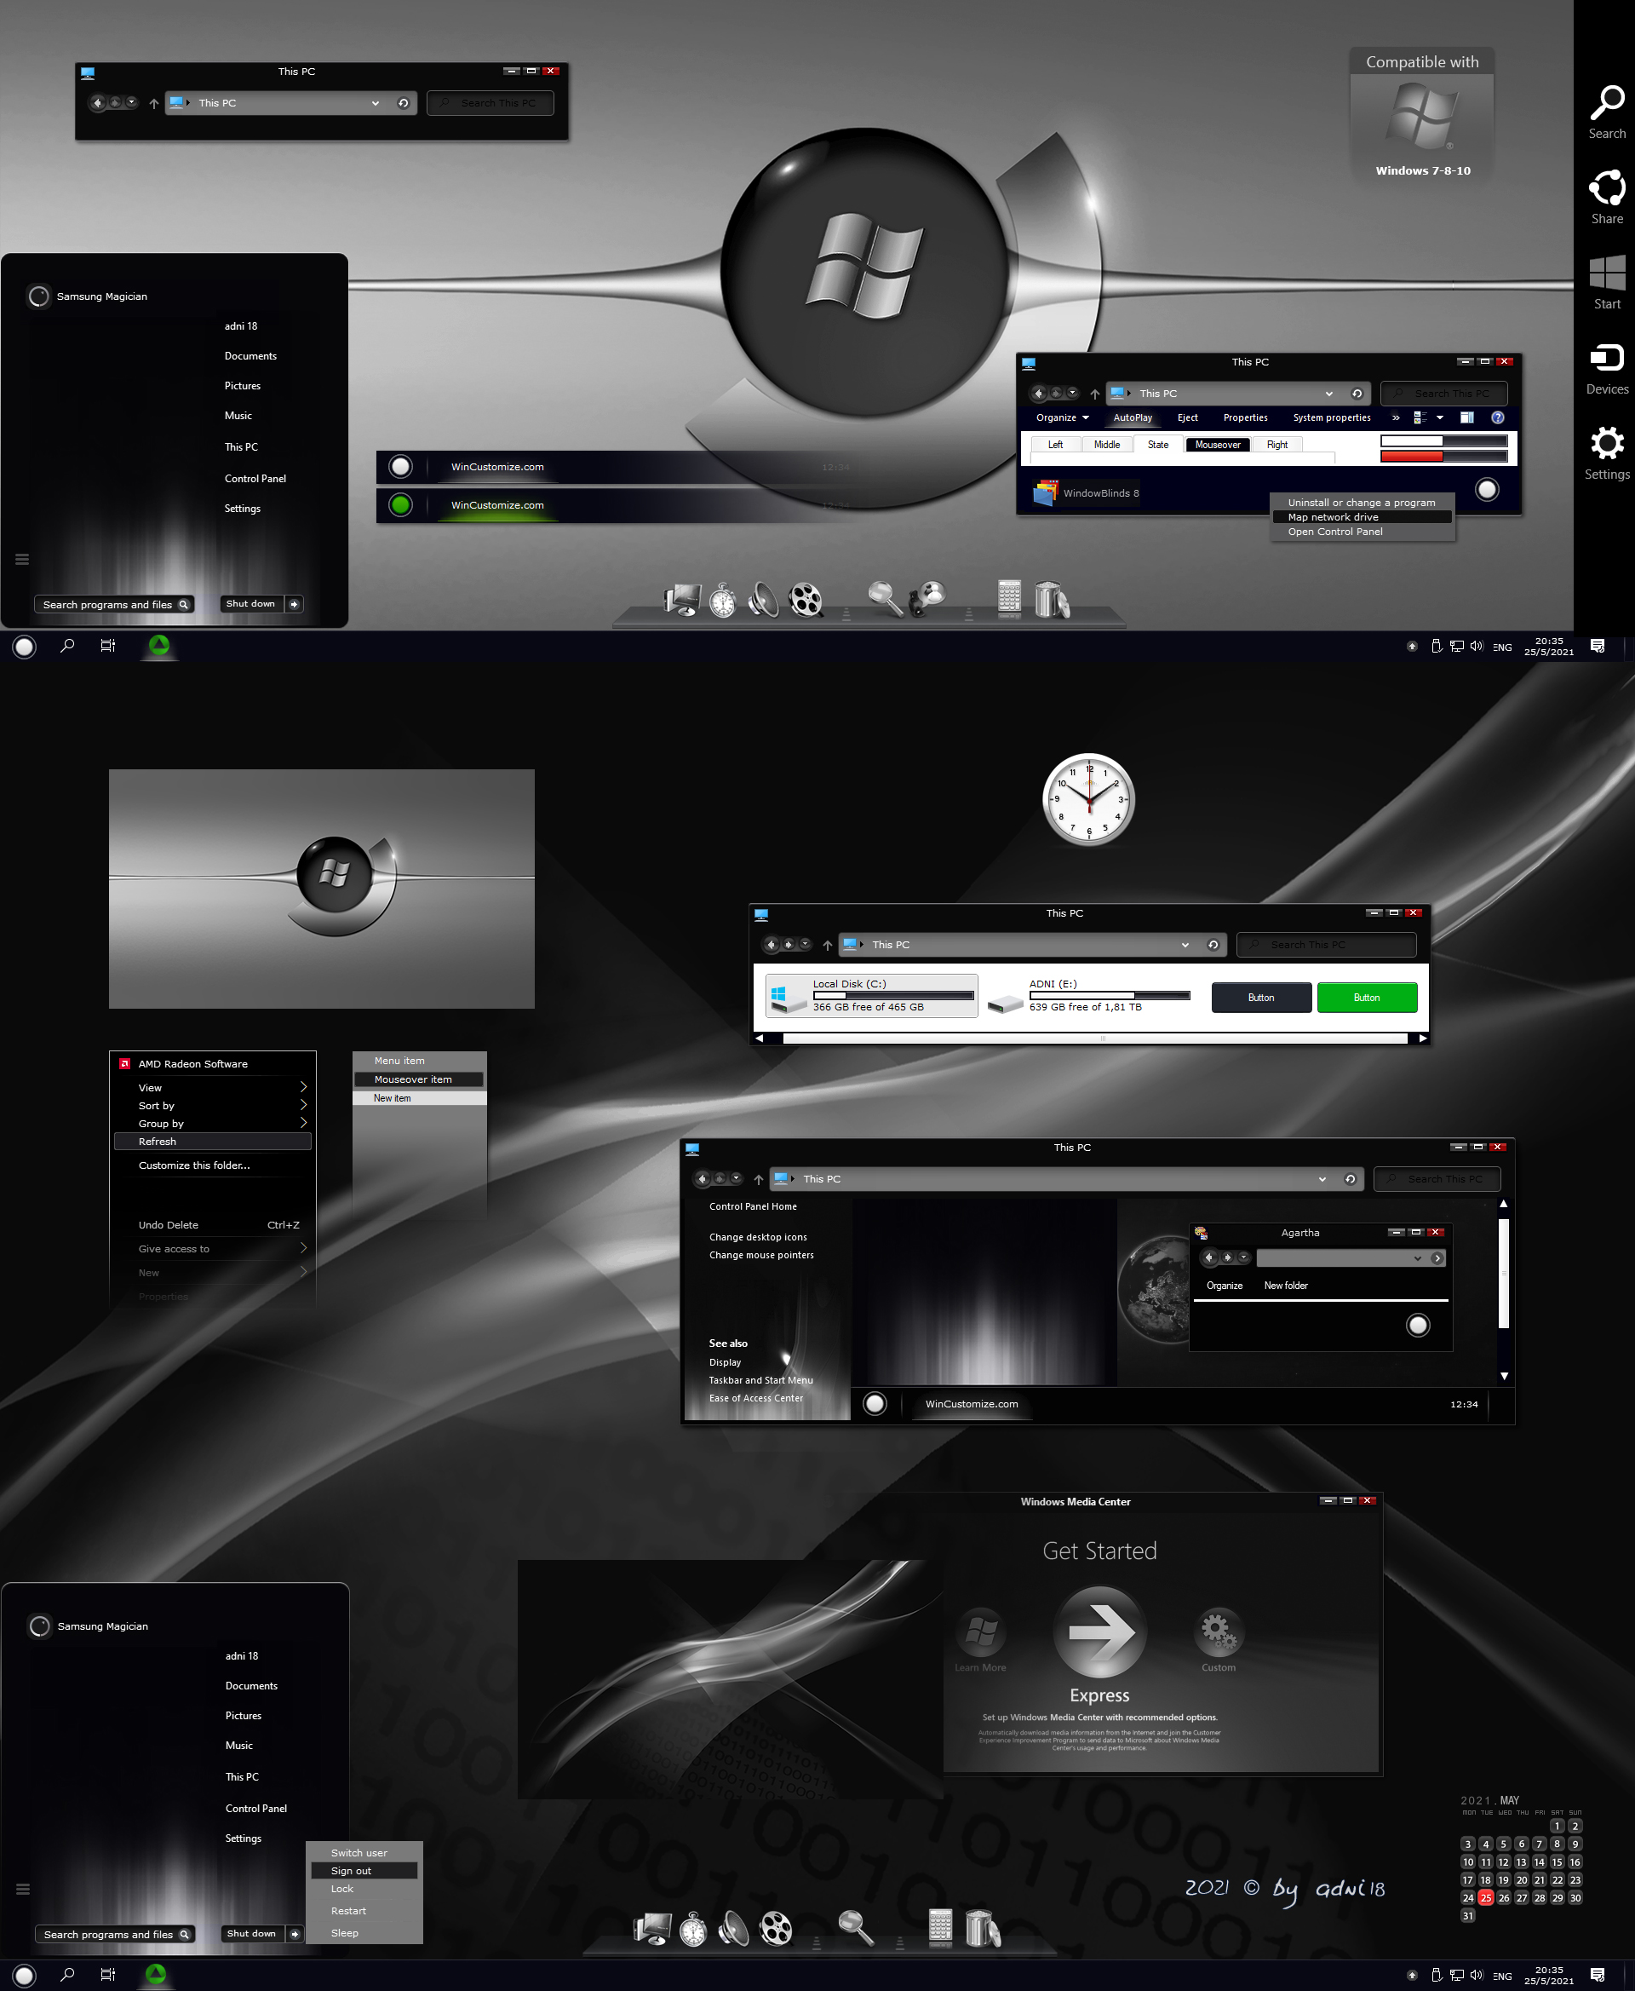This screenshot has width=1635, height=1991.
Task: Click the Express arrow in Media Center
Action: (1099, 1632)
